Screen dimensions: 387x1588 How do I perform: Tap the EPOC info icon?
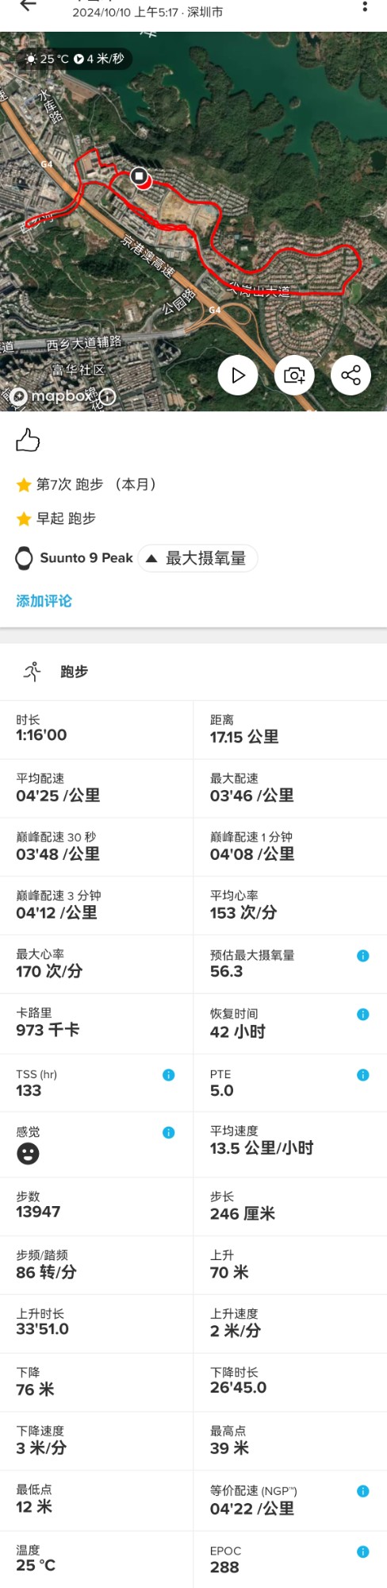363,1551
